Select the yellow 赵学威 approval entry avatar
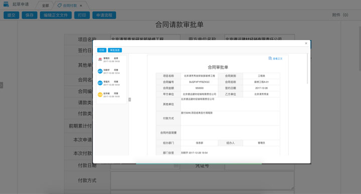The height and width of the screenshot is (194, 361). [100, 95]
